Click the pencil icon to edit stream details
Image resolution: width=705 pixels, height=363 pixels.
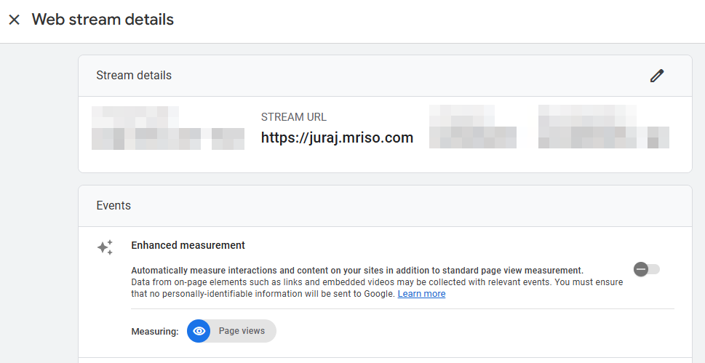pos(657,76)
